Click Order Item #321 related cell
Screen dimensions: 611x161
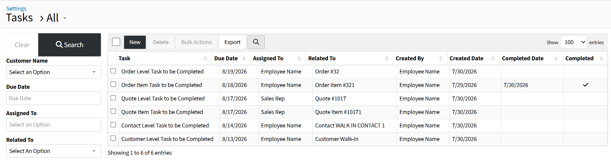click(335, 85)
